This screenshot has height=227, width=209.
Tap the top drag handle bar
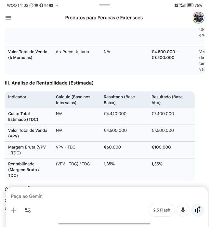[x=104, y=5]
